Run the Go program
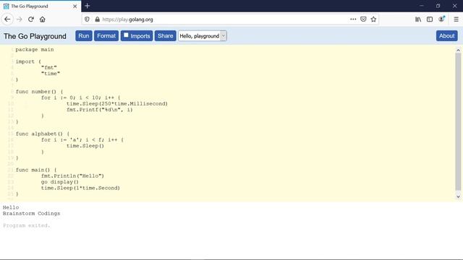The height and width of the screenshot is (260, 463). tap(84, 36)
